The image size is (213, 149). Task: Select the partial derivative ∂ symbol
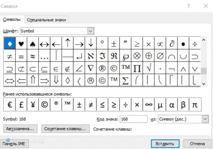(172, 43)
